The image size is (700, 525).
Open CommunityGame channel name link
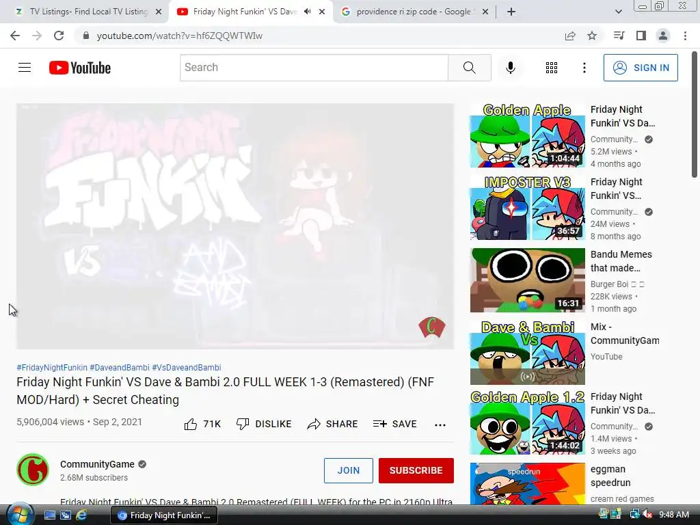[97, 464]
